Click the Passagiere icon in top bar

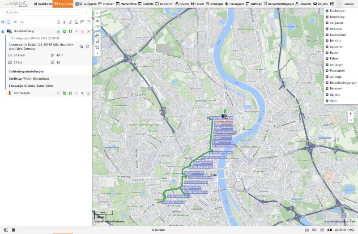[x=226, y=4]
